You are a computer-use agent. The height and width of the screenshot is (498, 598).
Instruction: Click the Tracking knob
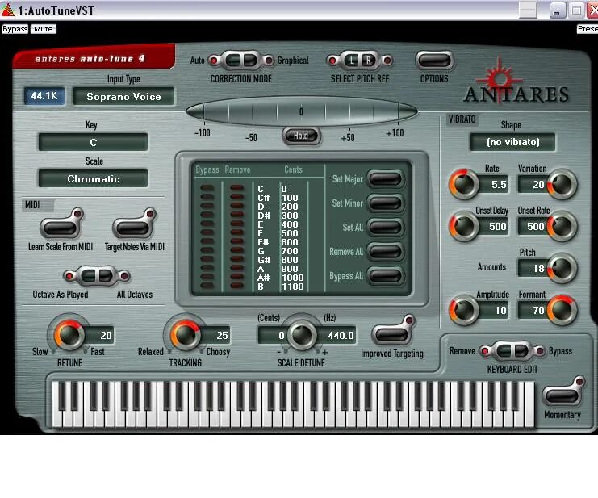click(x=186, y=334)
